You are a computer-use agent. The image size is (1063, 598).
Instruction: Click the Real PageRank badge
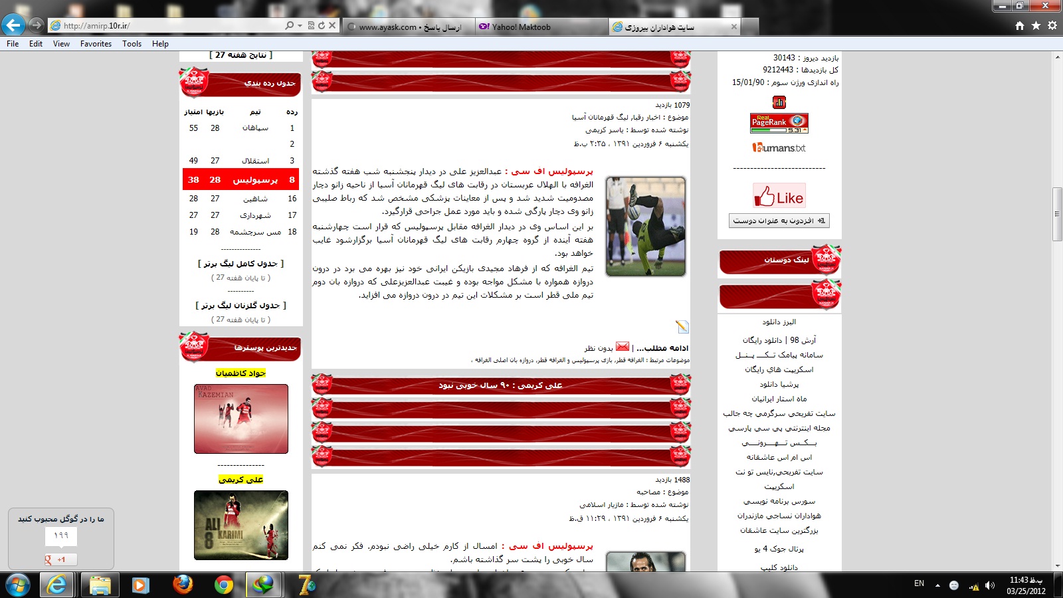pos(779,124)
